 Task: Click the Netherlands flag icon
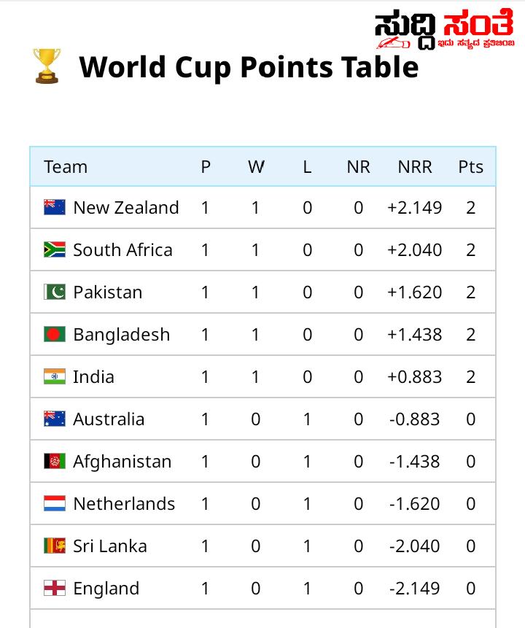(x=55, y=503)
